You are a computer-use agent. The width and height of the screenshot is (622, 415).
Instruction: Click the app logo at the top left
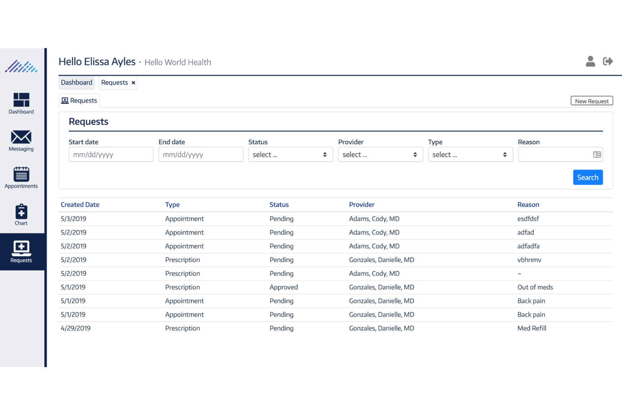[21, 66]
